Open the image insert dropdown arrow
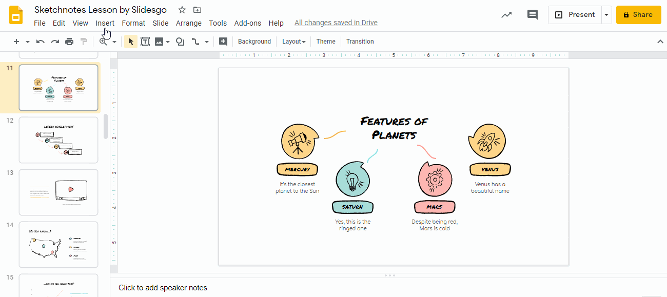The image size is (667, 297). (x=168, y=42)
